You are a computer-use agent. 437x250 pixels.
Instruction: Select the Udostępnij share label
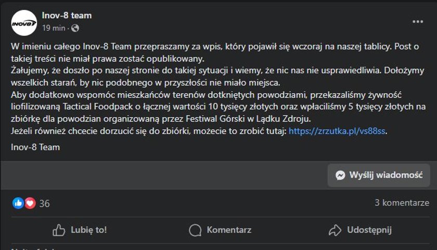[x=369, y=230]
